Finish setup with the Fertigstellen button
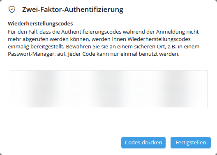The height and width of the screenshot is (155, 217). pos(191,143)
